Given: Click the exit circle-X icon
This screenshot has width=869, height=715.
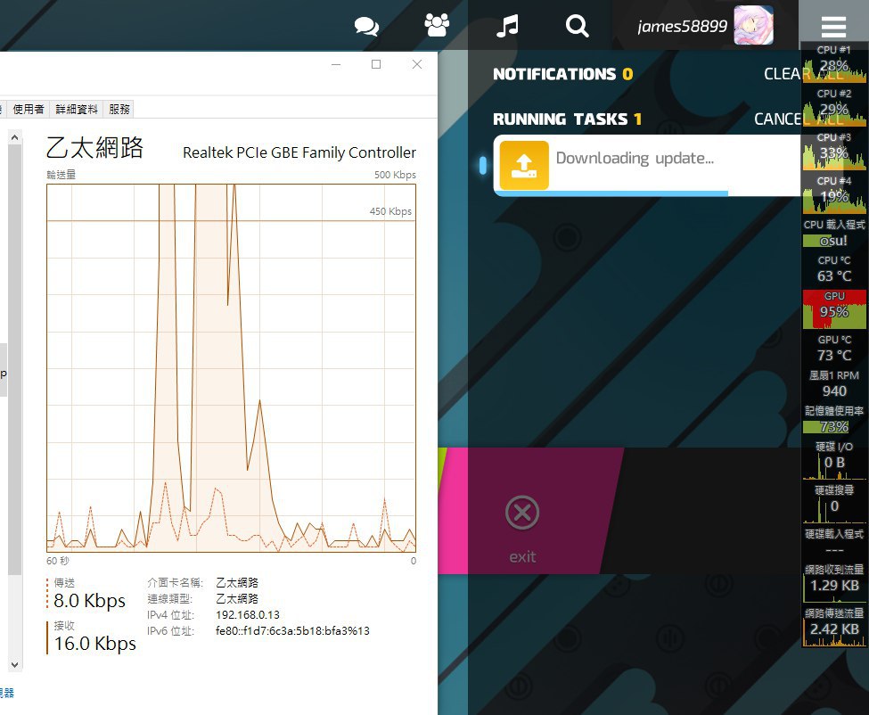Looking at the screenshot, I should pyautogui.click(x=522, y=513).
